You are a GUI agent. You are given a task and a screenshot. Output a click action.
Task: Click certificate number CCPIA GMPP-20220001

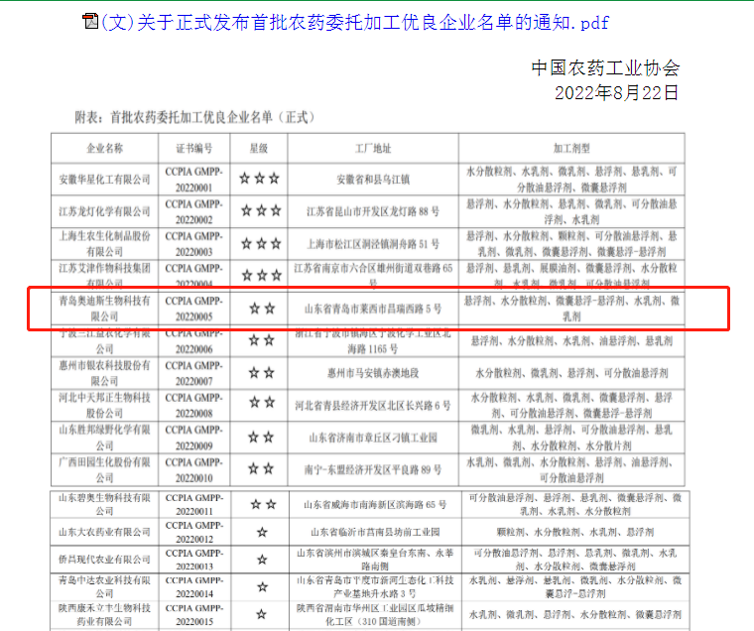pos(194,179)
